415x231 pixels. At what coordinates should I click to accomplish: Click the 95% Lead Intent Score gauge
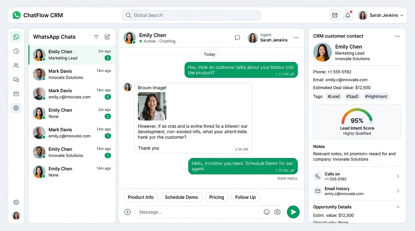pos(357,117)
